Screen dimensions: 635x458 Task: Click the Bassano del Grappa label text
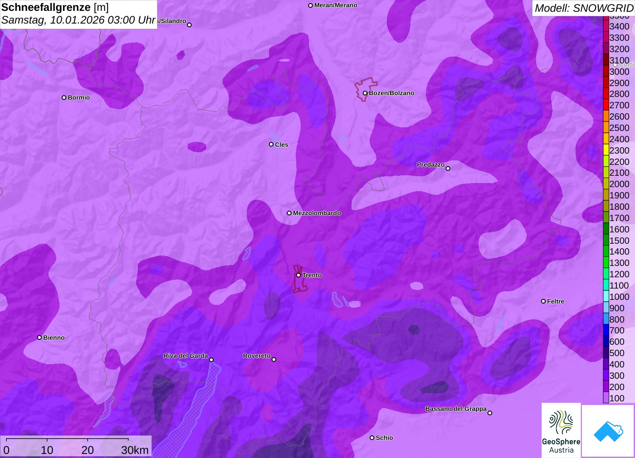coord(456,409)
